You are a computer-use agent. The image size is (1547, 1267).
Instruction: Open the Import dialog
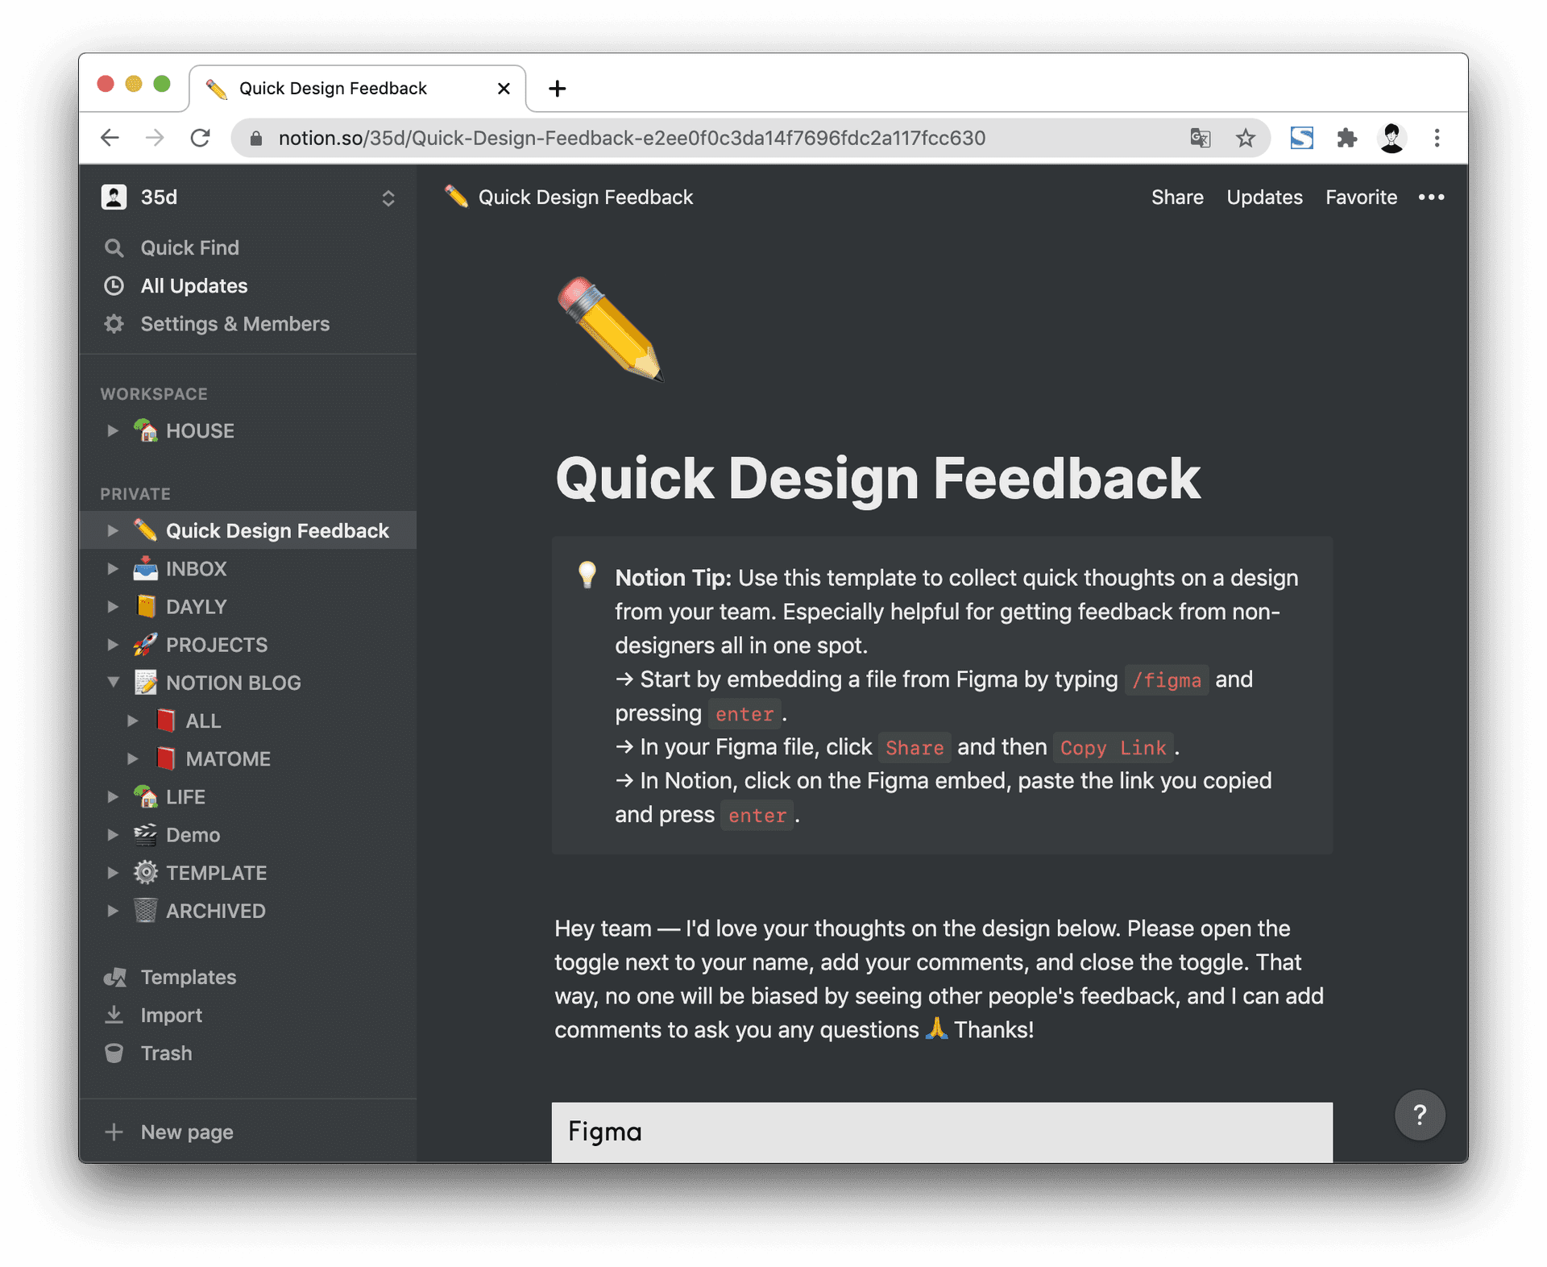pos(247,1015)
